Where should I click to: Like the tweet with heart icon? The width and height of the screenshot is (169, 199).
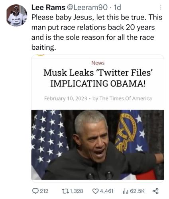click(95, 191)
